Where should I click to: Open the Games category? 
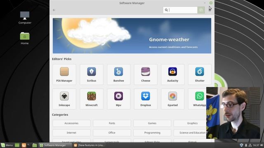(x=152, y=123)
